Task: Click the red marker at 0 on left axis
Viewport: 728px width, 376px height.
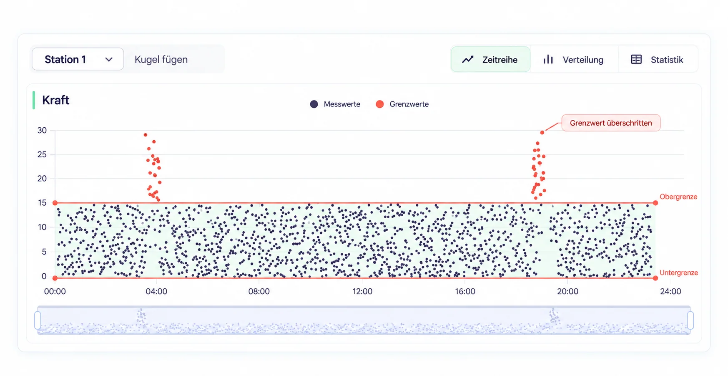Action: tap(55, 278)
